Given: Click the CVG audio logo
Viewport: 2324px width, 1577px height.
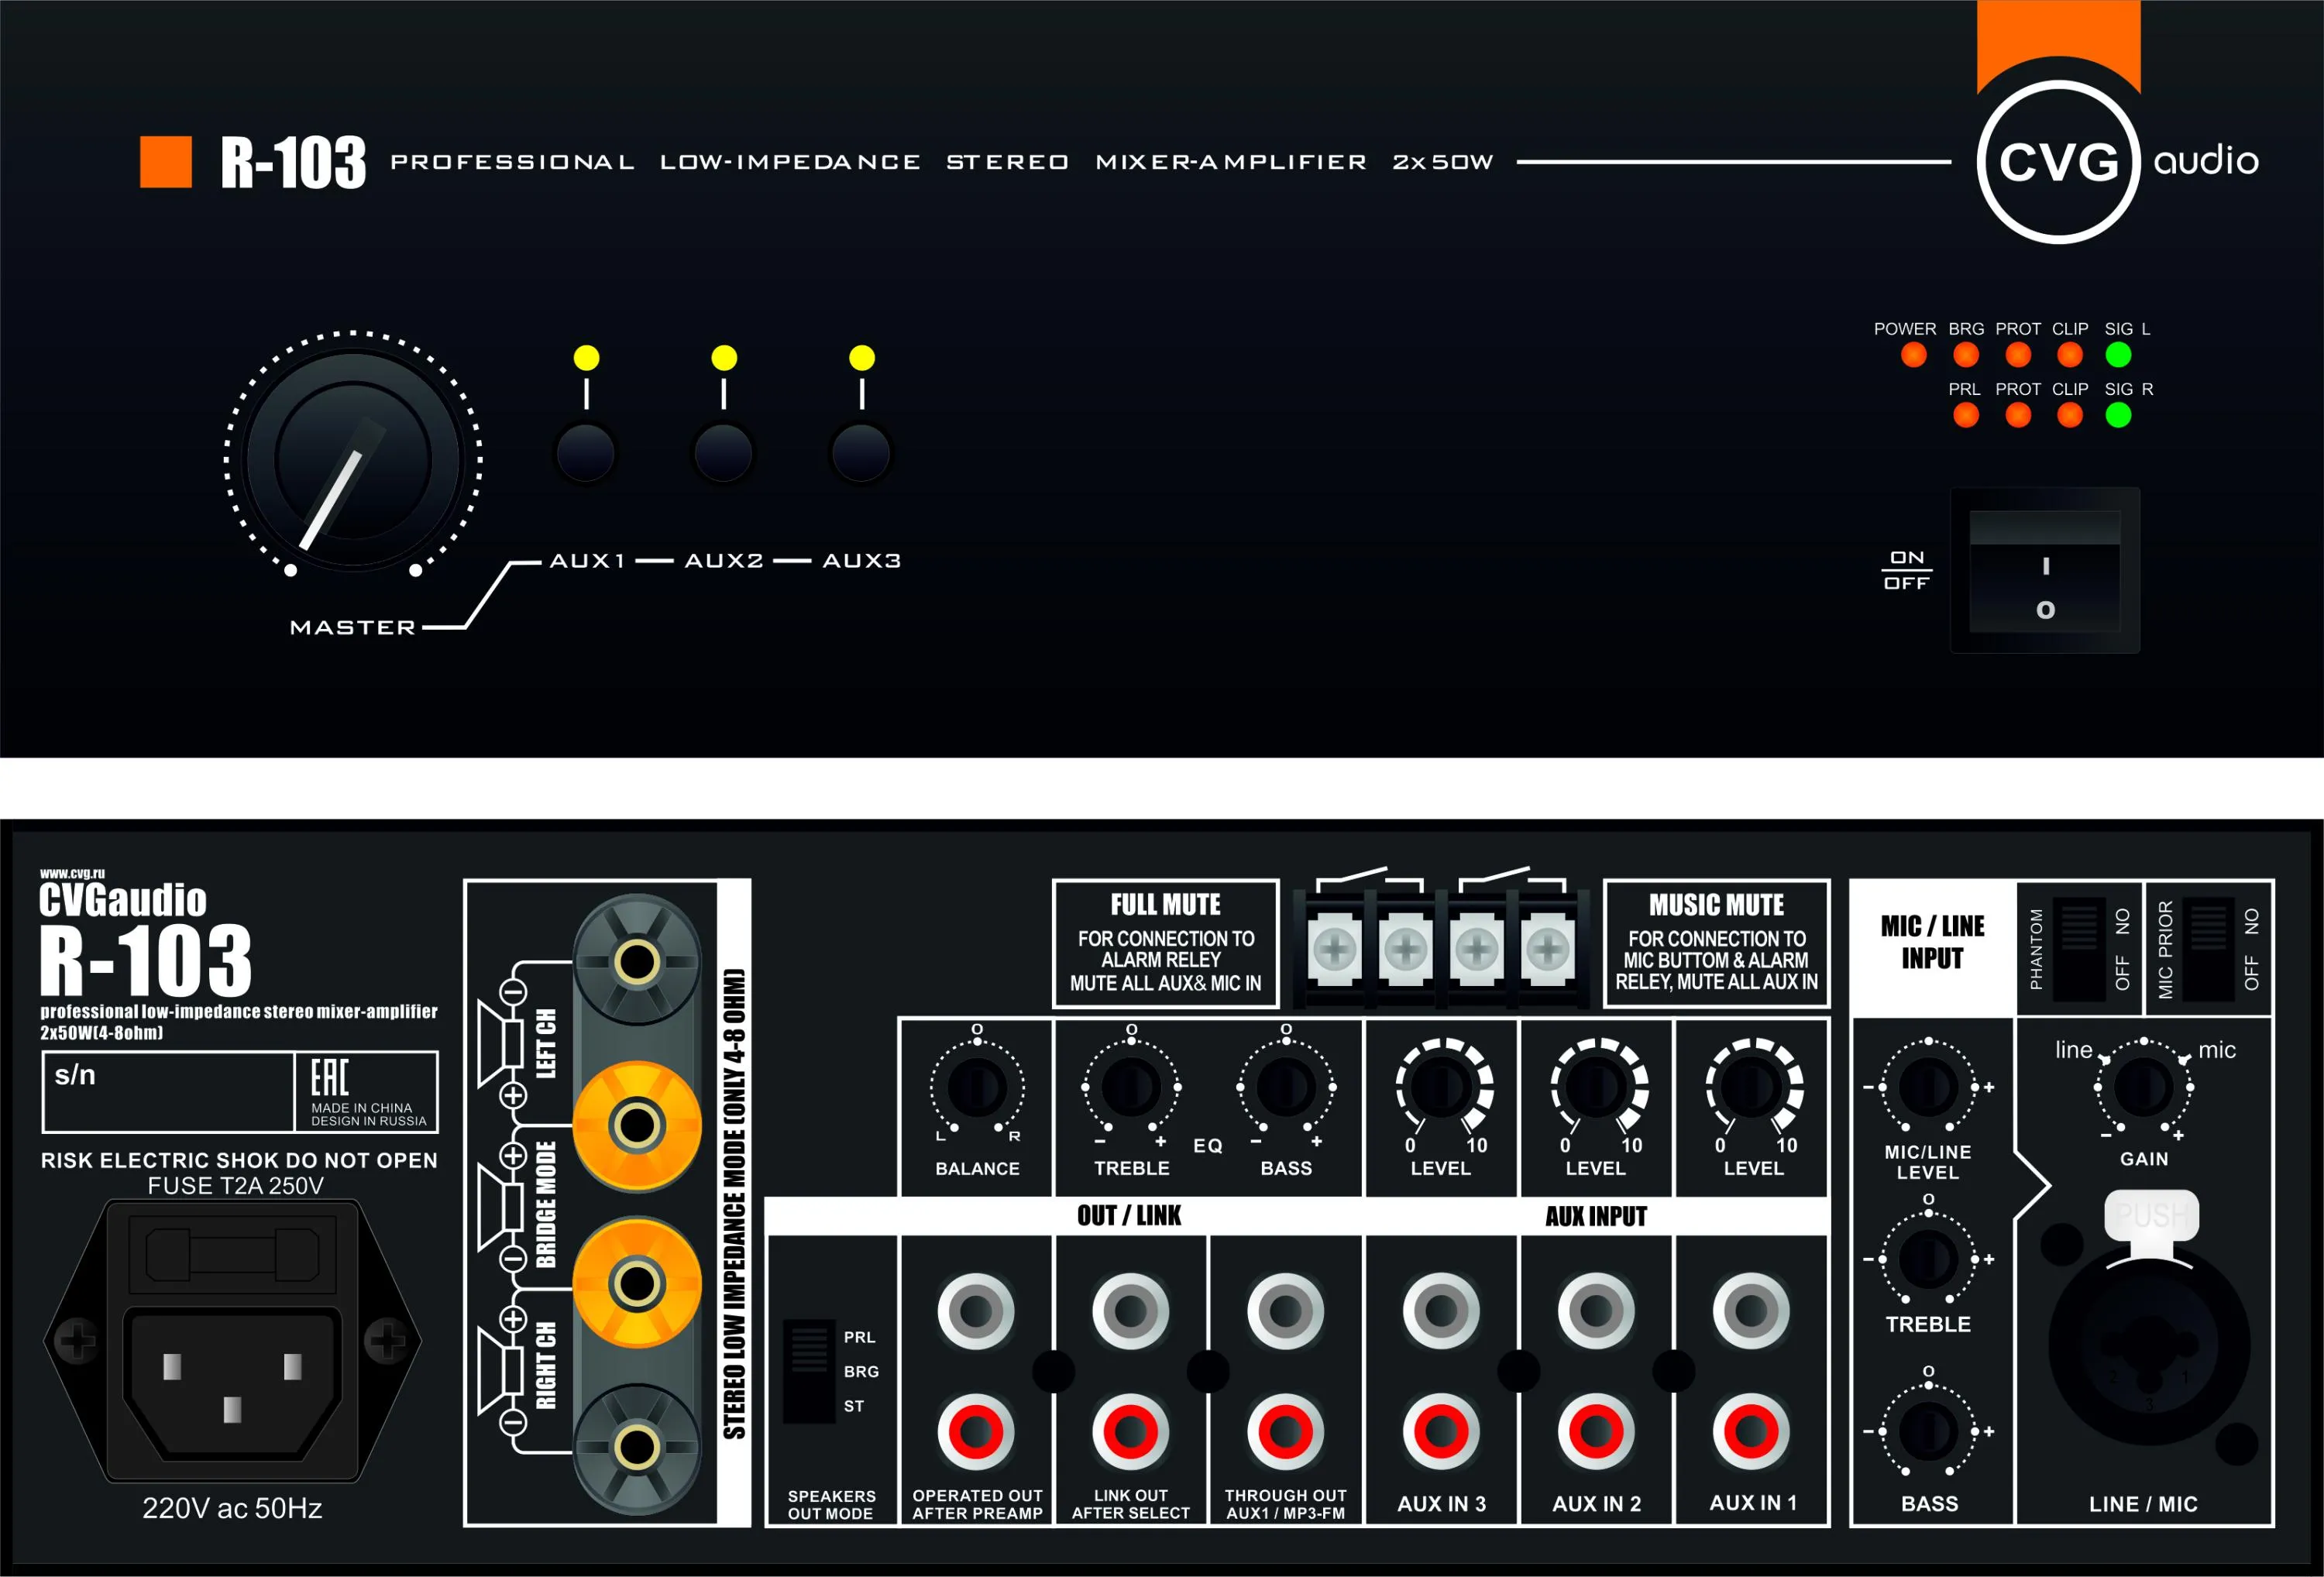Looking at the screenshot, I should (2059, 162).
